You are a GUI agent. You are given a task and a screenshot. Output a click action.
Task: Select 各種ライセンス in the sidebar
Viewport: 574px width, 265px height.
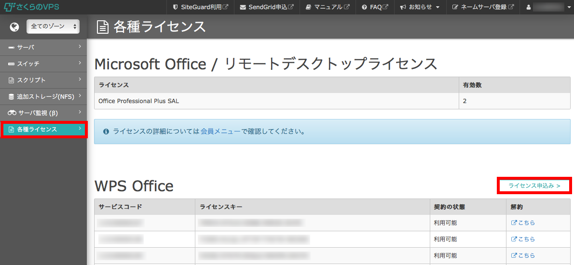point(43,130)
